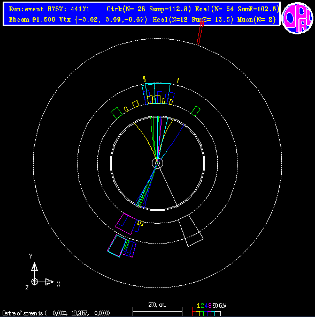Select the red muon track near the header

point(200,33)
